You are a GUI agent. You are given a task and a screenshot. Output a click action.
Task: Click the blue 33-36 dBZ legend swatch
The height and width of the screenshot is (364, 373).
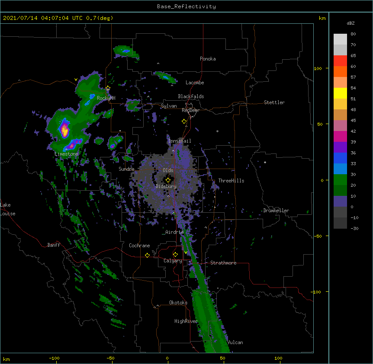click(x=340, y=158)
